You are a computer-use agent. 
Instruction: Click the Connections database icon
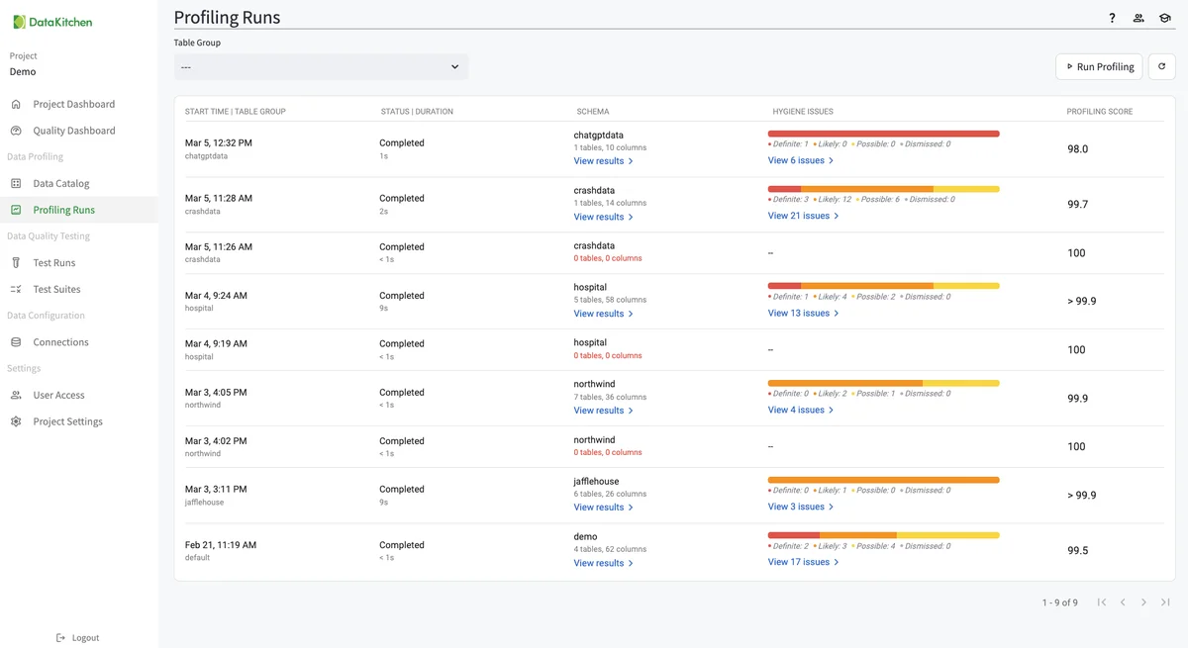coord(16,342)
